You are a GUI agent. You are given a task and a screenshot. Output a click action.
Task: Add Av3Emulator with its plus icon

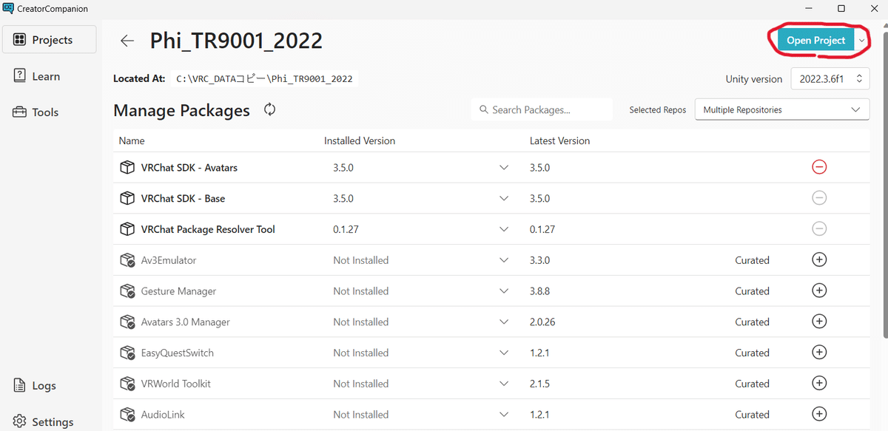click(819, 259)
